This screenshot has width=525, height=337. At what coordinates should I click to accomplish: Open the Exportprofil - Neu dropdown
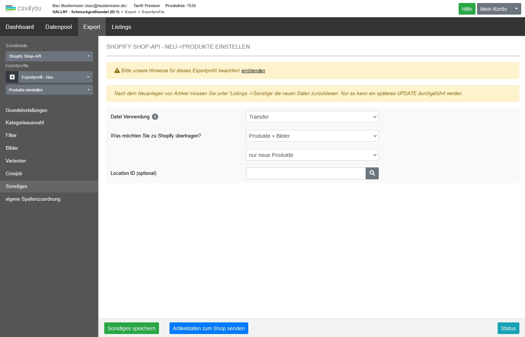(55, 77)
